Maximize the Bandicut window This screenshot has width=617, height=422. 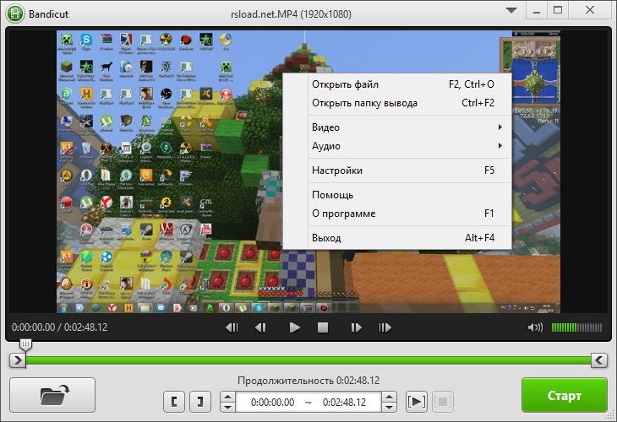point(558,11)
